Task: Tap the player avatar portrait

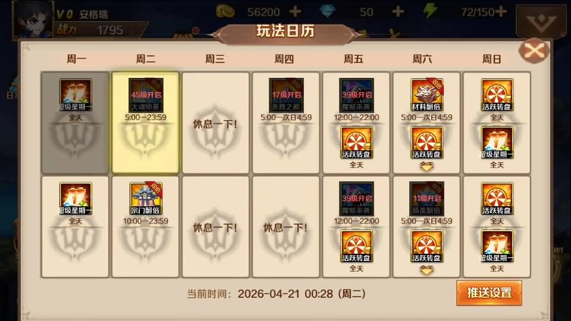Action: [33, 20]
